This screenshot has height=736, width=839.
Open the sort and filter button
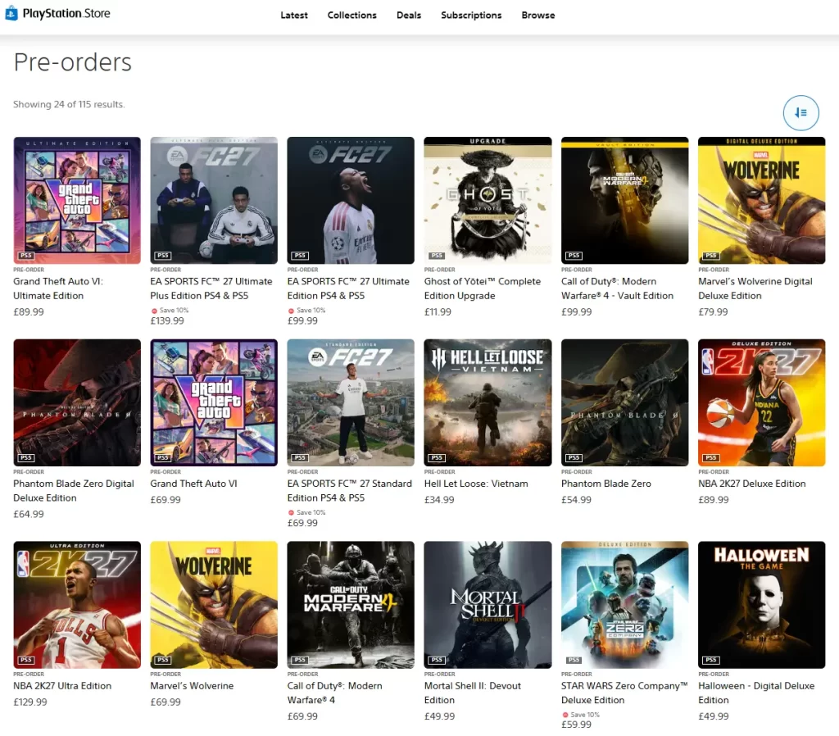800,112
